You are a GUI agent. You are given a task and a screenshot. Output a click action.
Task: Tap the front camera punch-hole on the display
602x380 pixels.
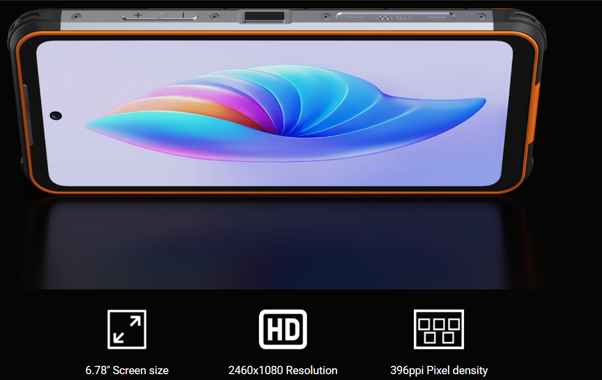click(x=56, y=115)
